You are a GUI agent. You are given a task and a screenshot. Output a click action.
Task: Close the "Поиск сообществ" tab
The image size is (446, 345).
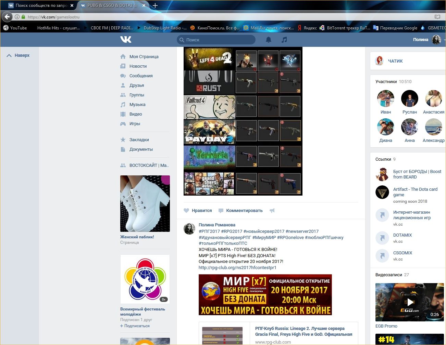coord(72,5)
